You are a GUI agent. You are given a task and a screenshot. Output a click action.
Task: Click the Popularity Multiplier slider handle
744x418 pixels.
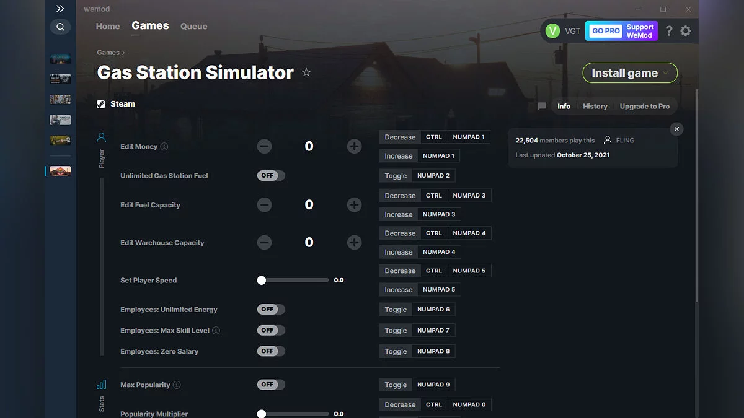262,414
